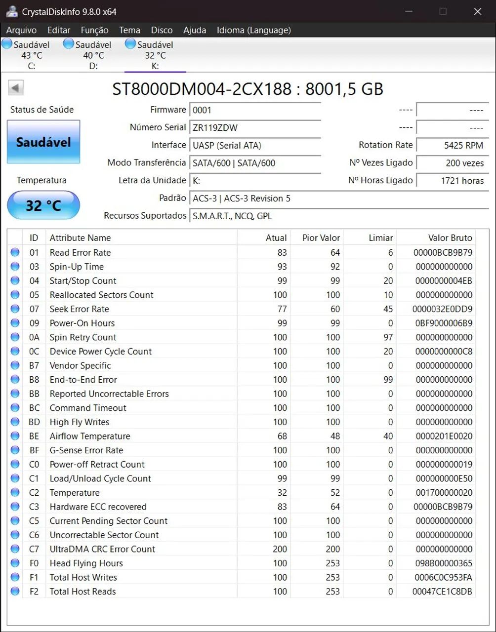Click status orb for End-to-End Error
496x632 pixels.
[x=15, y=380]
